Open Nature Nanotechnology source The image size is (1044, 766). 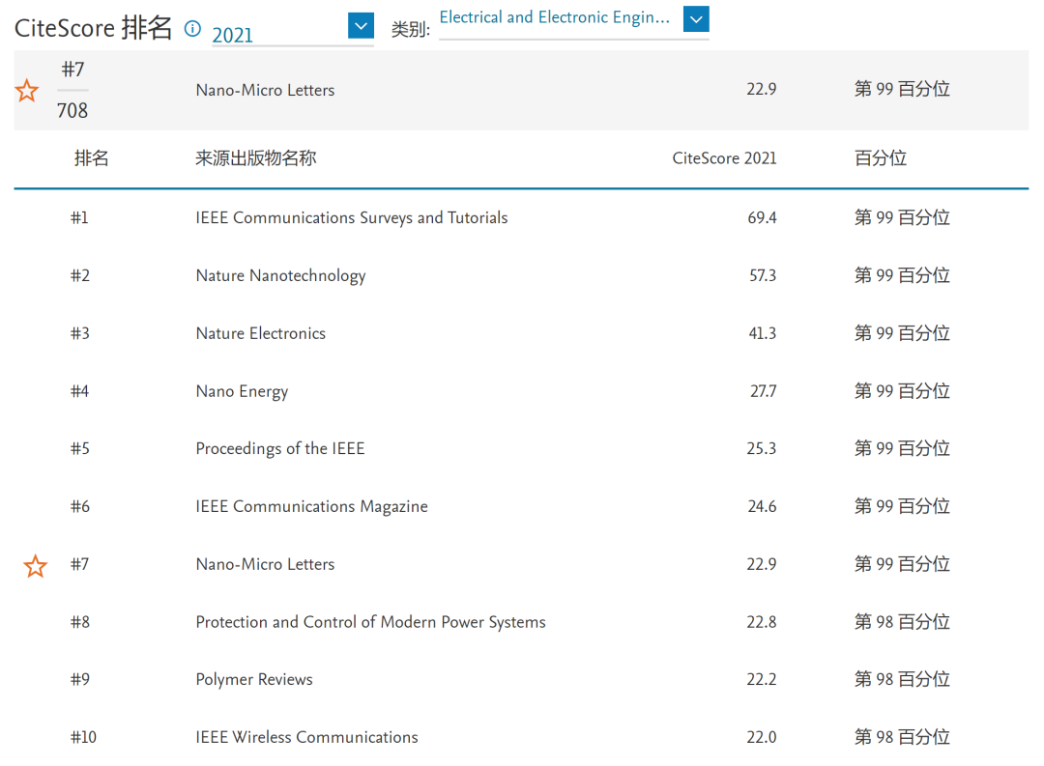tap(280, 275)
